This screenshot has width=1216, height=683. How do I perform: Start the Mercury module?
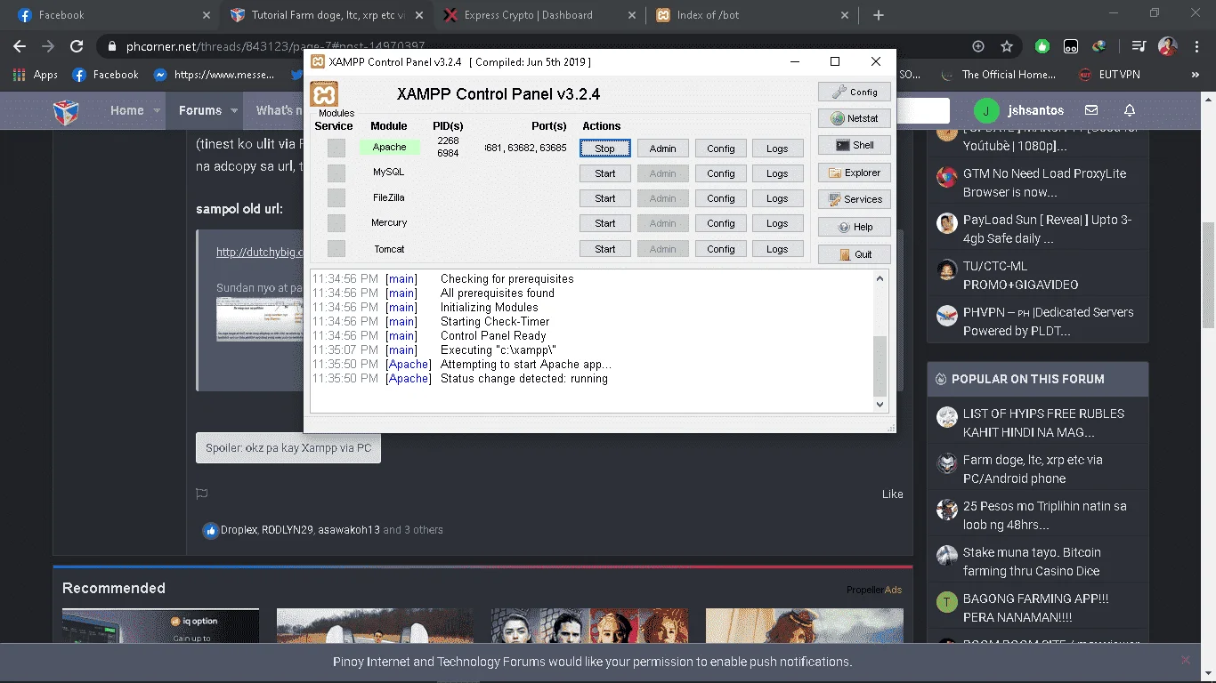click(x=605, y=223)
